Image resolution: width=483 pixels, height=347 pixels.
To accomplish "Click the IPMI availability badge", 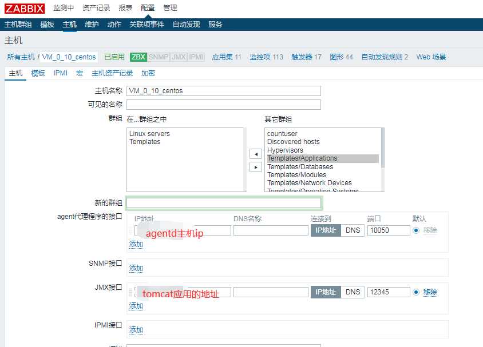I will [196, 57].
